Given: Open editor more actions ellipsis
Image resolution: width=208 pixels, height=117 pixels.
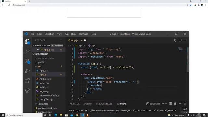Looking at the screenshot, I should tap(185, 40).
